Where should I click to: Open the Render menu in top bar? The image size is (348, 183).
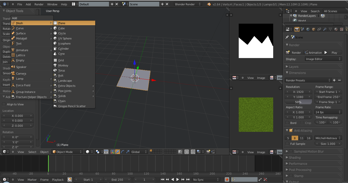(x=39, y=4)
